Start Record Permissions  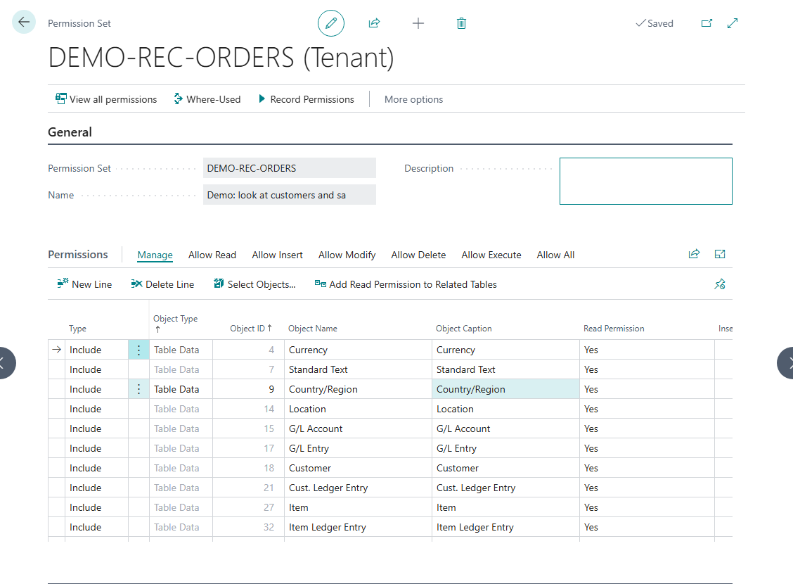[x=307, y=99]
